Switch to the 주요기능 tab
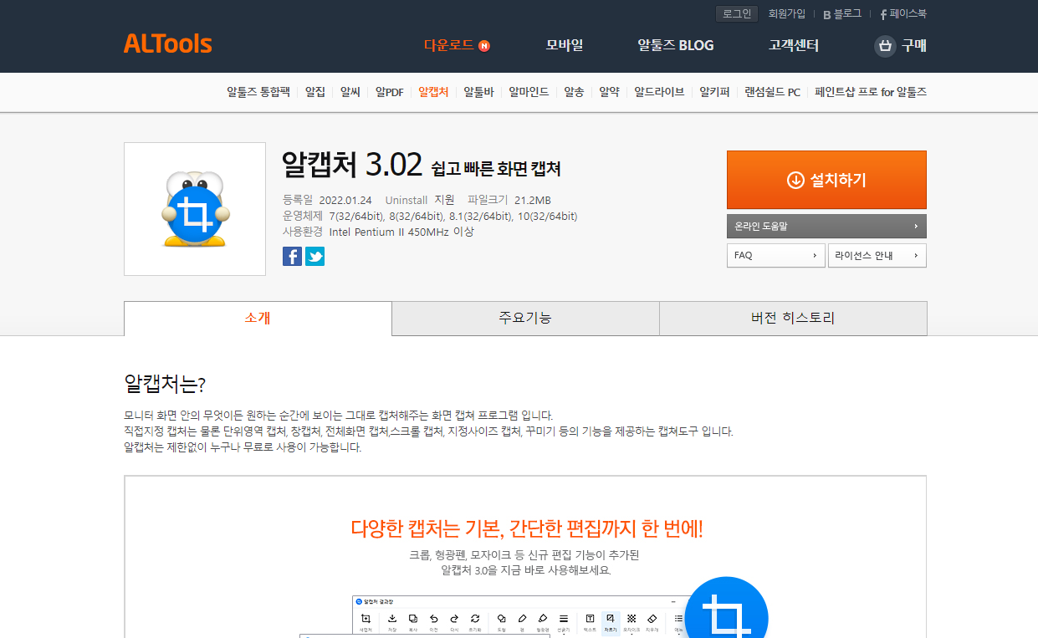This screenshot has height=638, width=1038. point(525,319)
